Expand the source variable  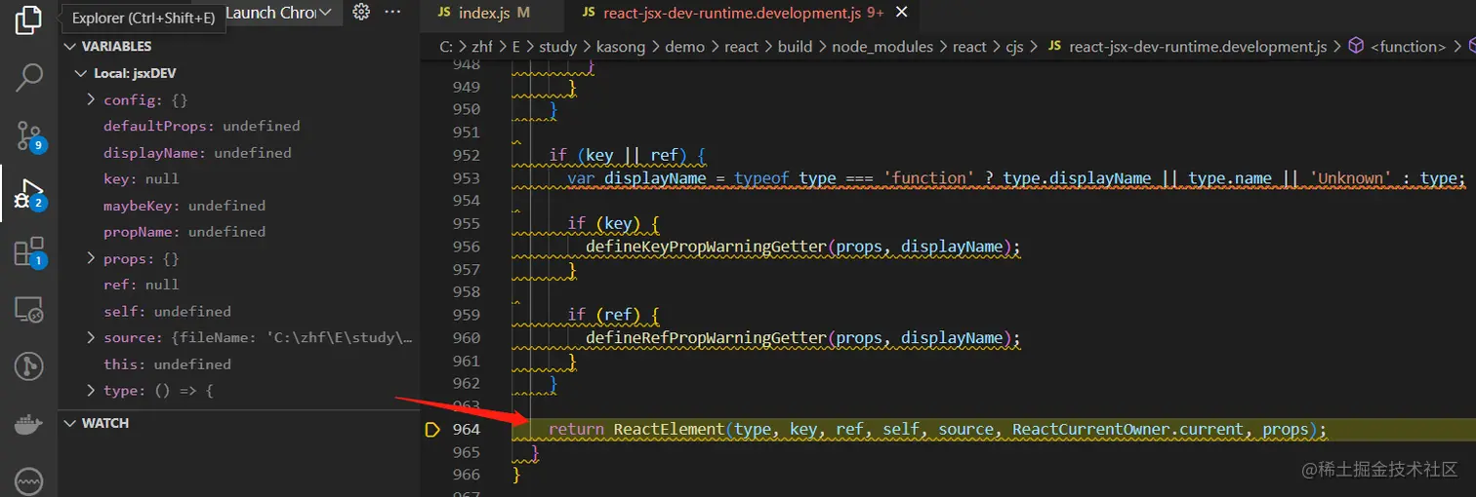click(91, 338)
